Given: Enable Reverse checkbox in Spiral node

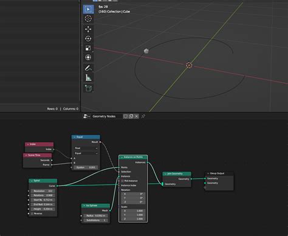Looking at the screenshot, I should (x=32, y=213).
